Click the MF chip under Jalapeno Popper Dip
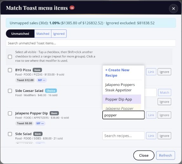This screenshot has width=182, height=164. pyautogui.click(x=40, y=123)
